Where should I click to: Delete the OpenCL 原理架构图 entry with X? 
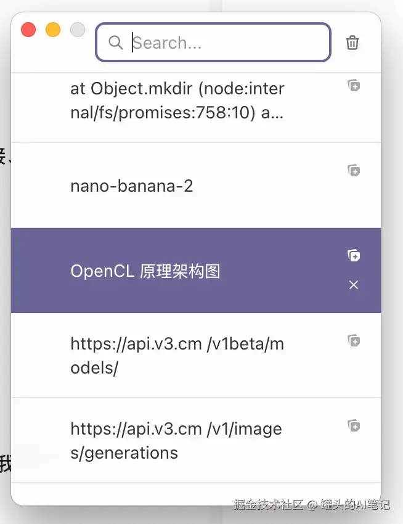pos(354,285)
